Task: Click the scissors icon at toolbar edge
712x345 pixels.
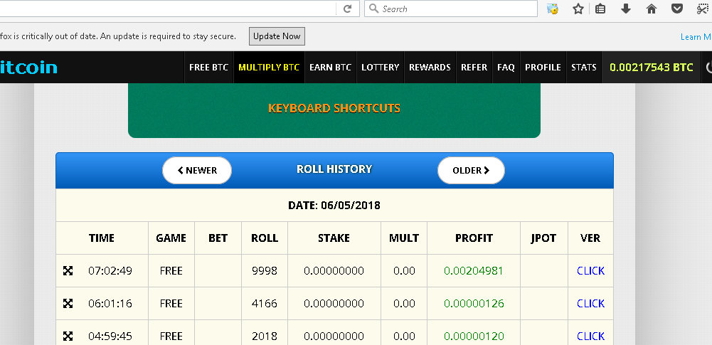Action: point(703,9)
